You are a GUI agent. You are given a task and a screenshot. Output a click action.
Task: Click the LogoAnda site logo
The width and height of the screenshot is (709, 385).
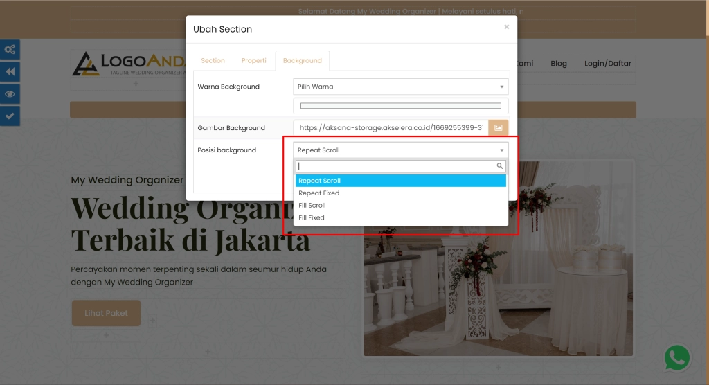[128, 63]
